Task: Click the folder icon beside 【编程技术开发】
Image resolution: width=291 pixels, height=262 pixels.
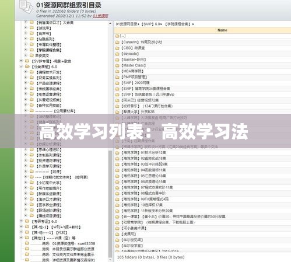Action: [31, 72]
